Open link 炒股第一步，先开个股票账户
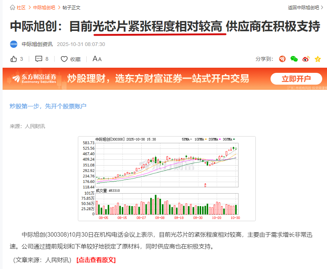 pyautogui.click(x=48, y=106)
